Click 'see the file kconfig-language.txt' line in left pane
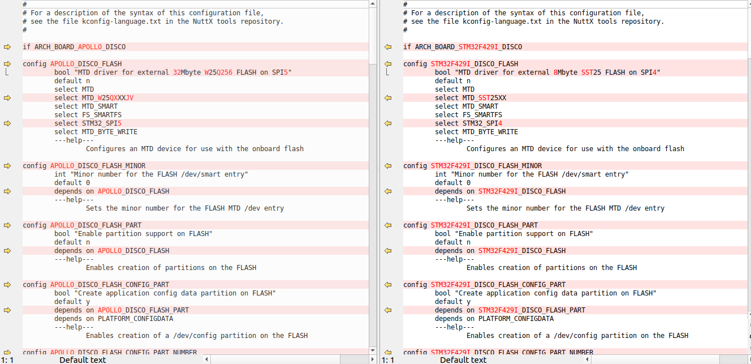This screenshot has width=751, height=364. coord(153,22)
